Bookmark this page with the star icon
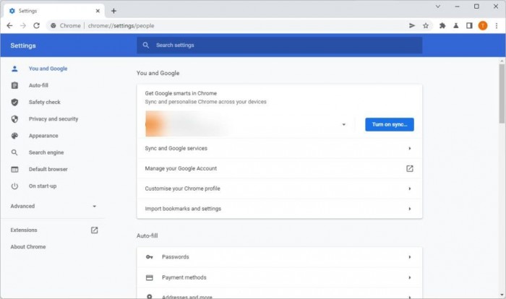The image size is (506, 299). (426, 25)
